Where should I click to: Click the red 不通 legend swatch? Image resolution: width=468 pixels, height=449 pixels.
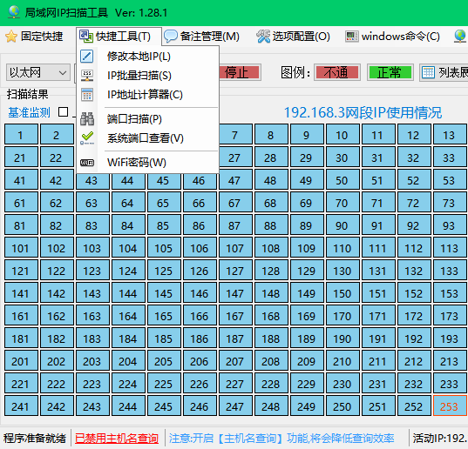click(x=337, y=72)
